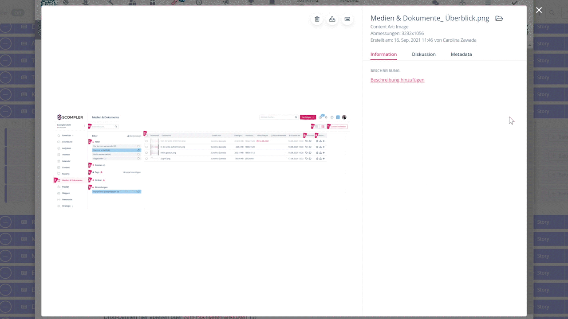Toggle the 'on' switch in the top-left corner
This screenshot has width=568, height=319.
tap(18, 13)
